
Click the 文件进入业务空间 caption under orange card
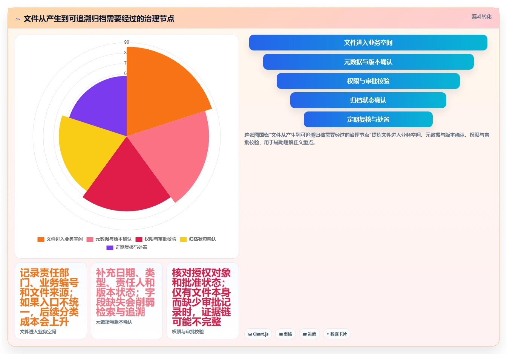(38, 332)
